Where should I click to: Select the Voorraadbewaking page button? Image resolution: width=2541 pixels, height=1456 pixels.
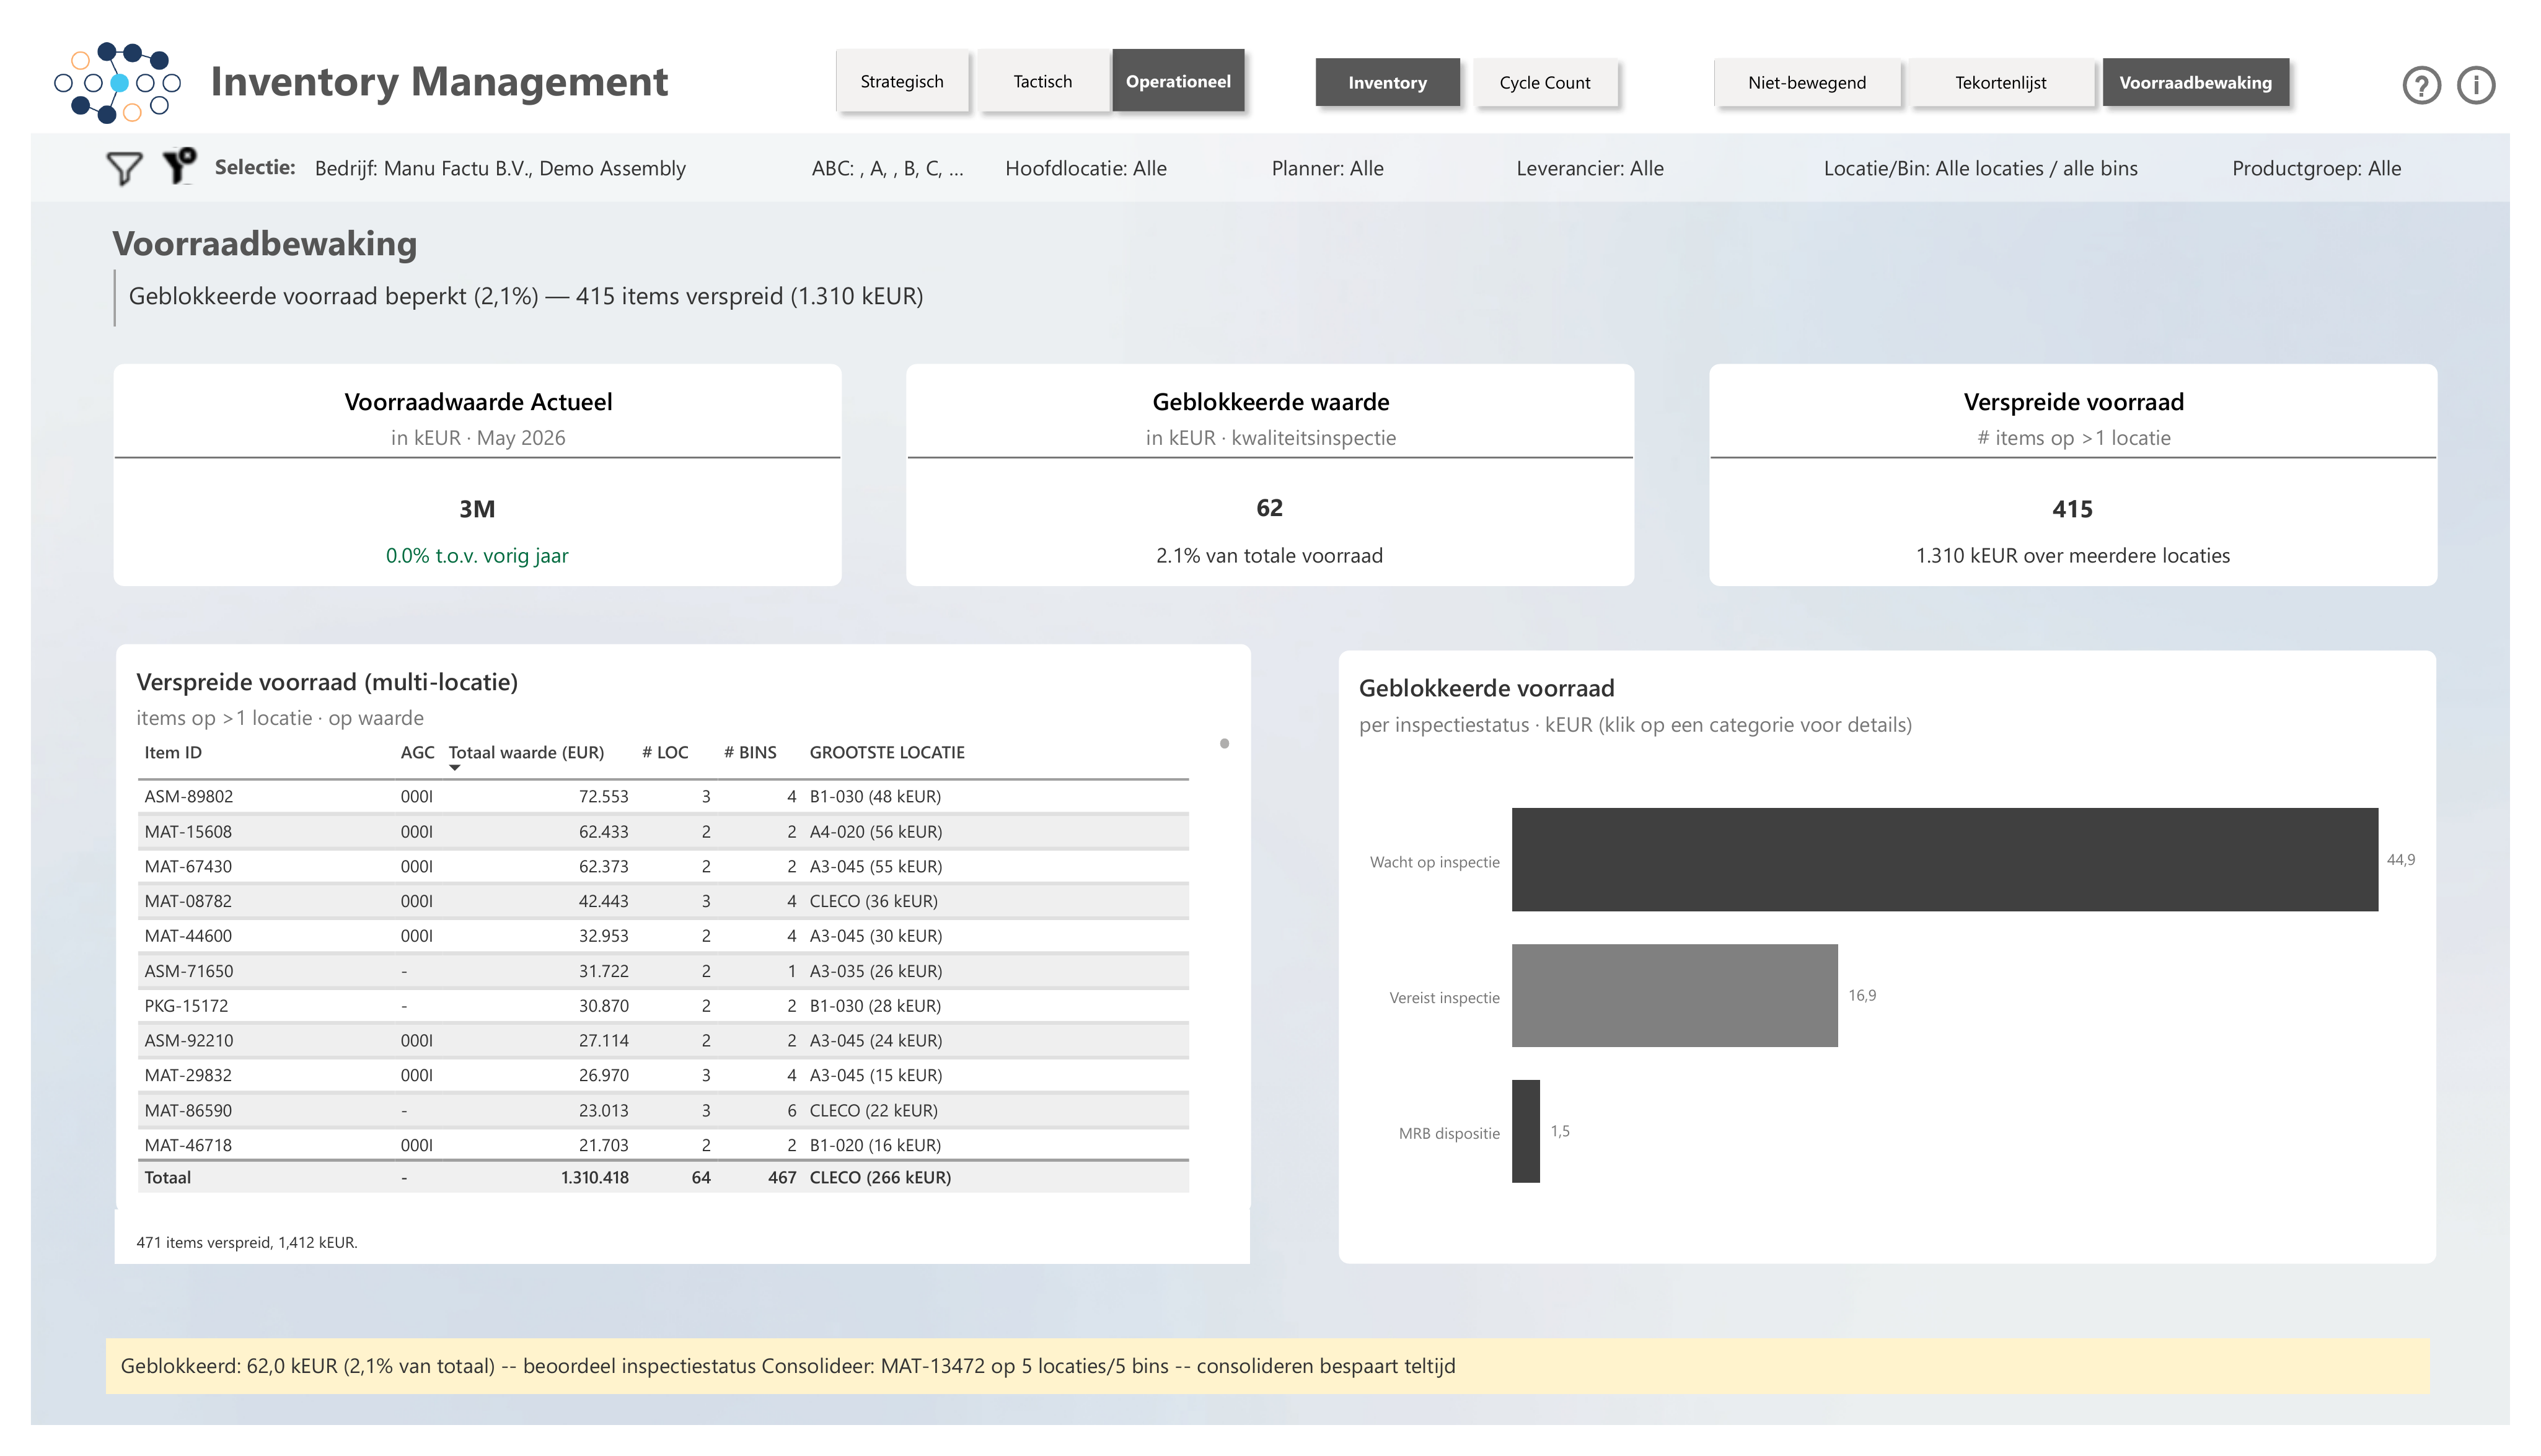[2195, 82]
